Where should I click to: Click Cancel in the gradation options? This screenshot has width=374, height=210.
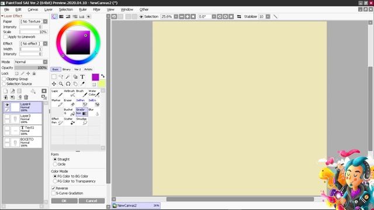click(92, 201)
